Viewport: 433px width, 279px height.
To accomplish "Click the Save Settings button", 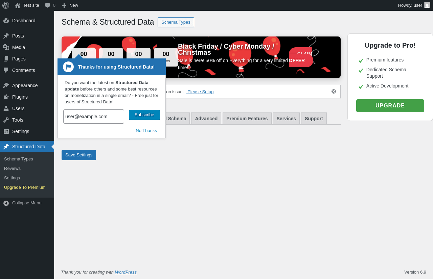I will pyautogui.click(x=79, y=155).
